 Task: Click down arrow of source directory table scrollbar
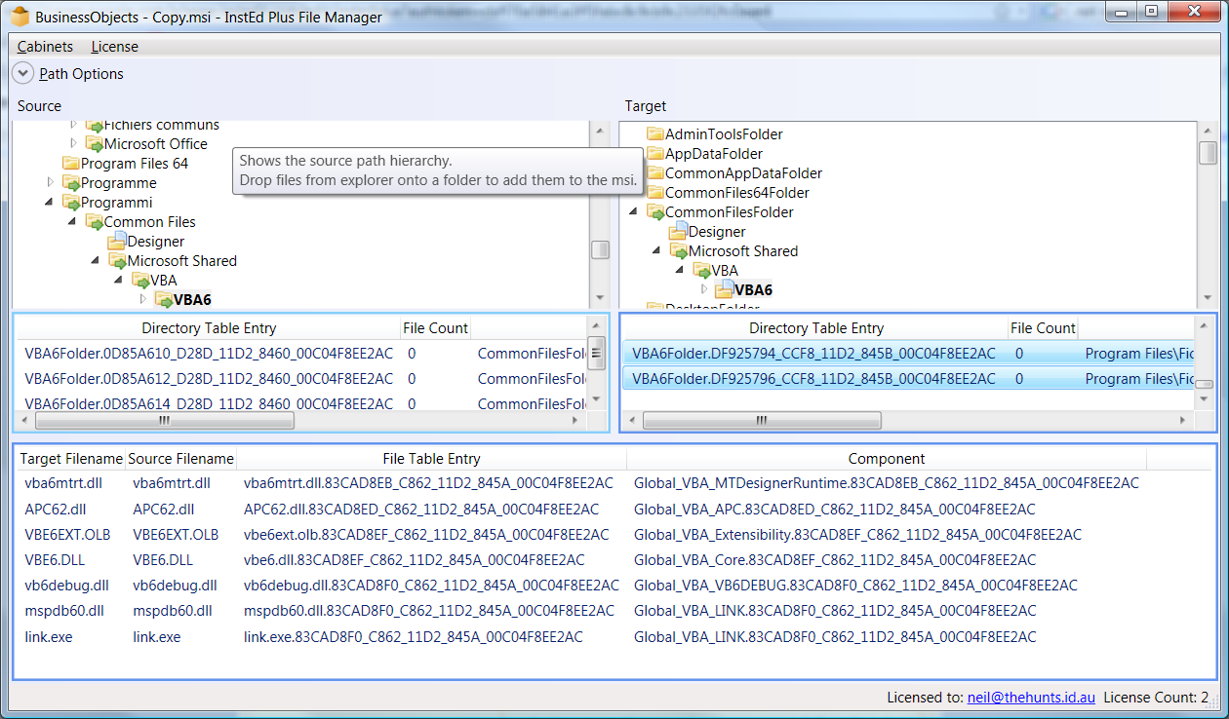point(597,398)
